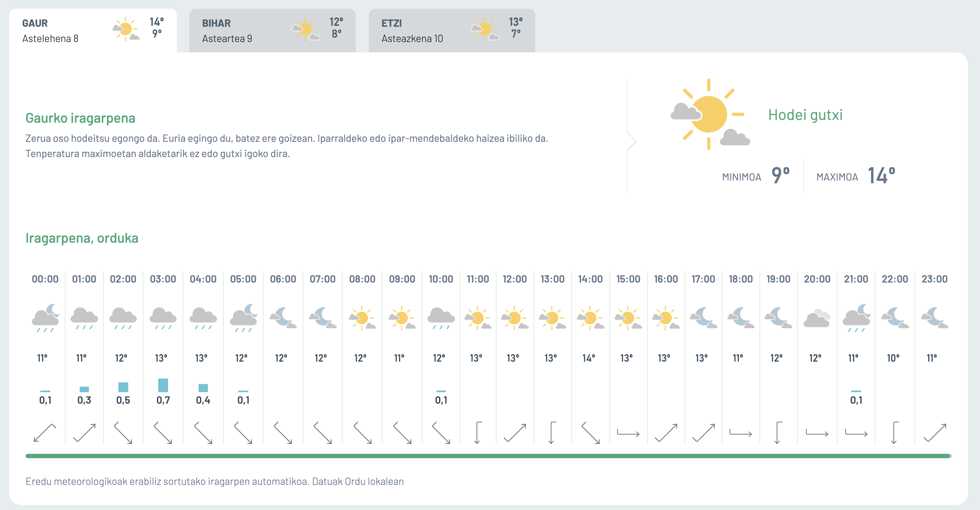Click the 08:00 partly sunny icon

(x=362, y=318)
